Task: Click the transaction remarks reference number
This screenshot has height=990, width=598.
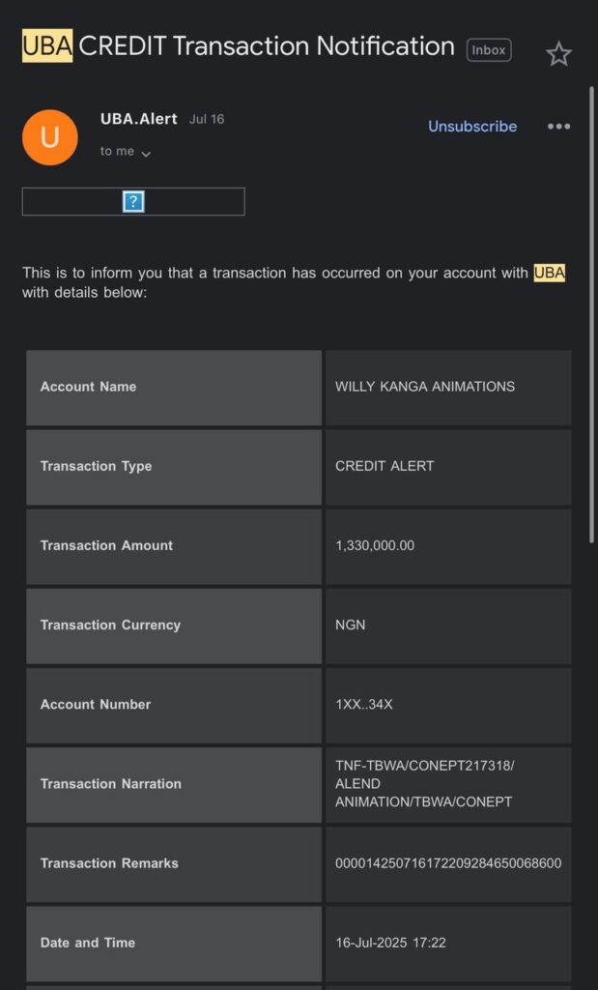Action: (x=448, y=863)
